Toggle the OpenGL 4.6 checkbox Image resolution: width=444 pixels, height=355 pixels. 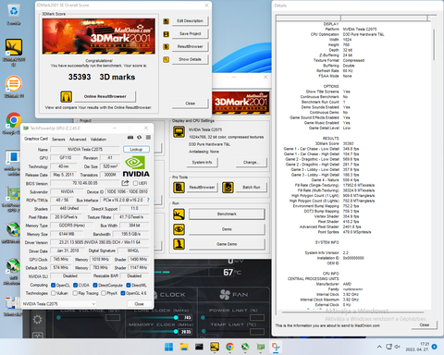[123, 293]
